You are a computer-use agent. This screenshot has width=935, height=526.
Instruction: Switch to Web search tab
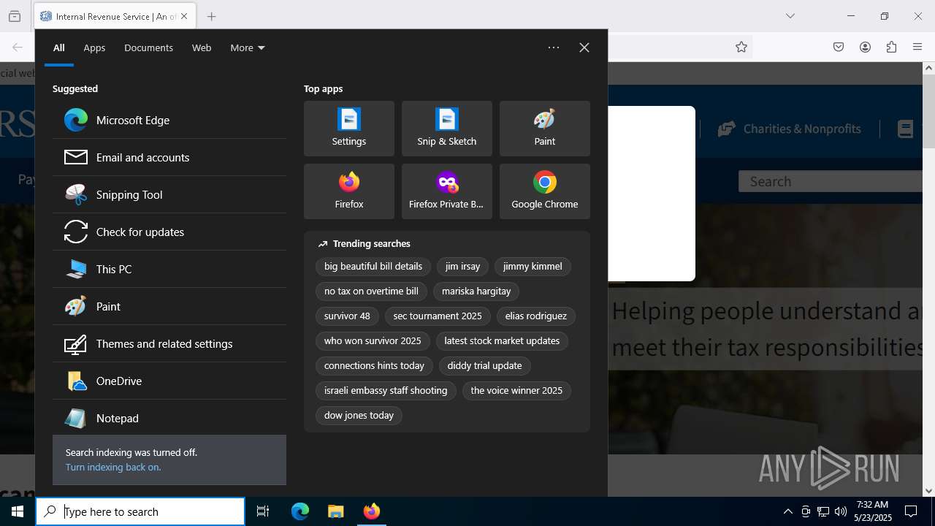point(202,47)
